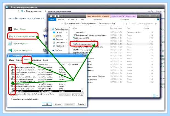Open the address history dropdown in Администрирование window
This screenshot has width=170, height=116.
[x=124, y=24]
